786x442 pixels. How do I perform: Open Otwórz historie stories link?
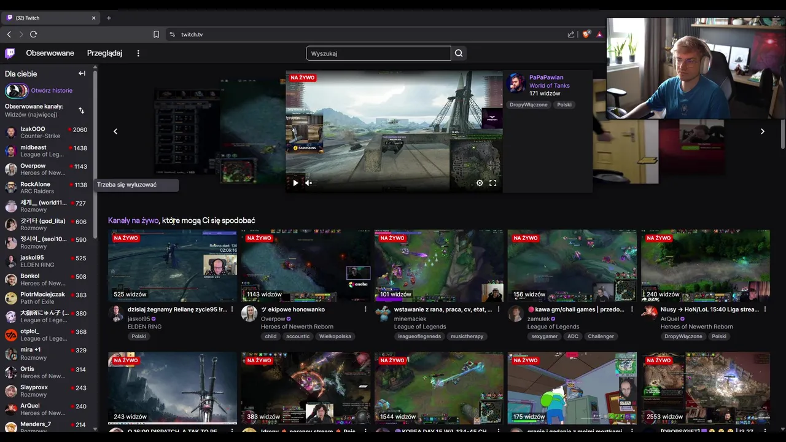click(x=52, y=90)
